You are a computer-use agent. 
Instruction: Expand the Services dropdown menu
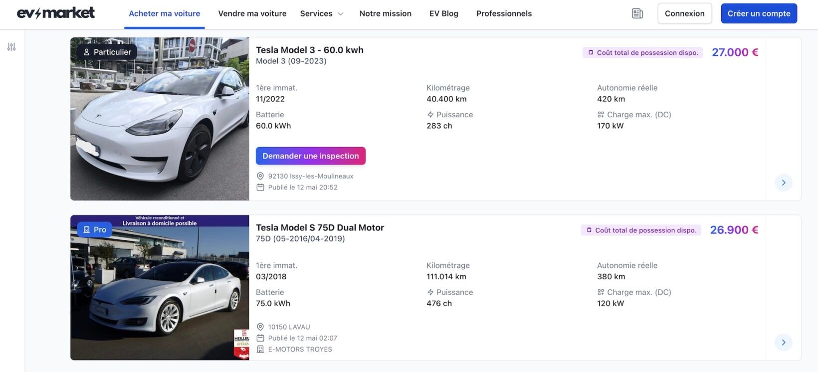pyautogui.click(x=322, y=13)
